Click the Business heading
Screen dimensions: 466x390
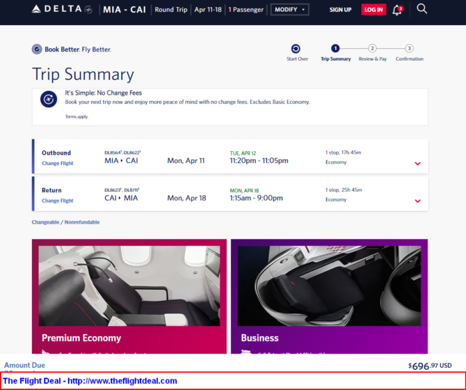259,338
